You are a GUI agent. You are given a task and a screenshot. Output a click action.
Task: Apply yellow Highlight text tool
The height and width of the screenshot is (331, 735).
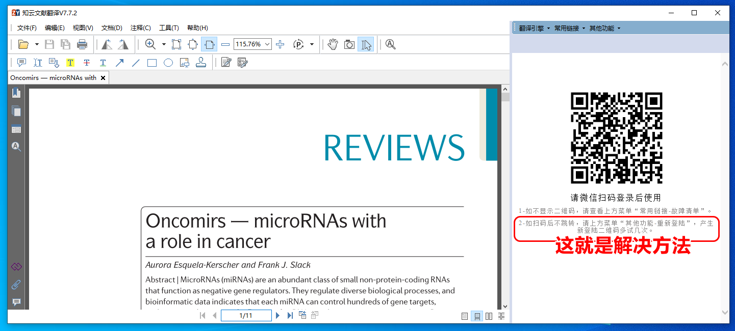70,63
